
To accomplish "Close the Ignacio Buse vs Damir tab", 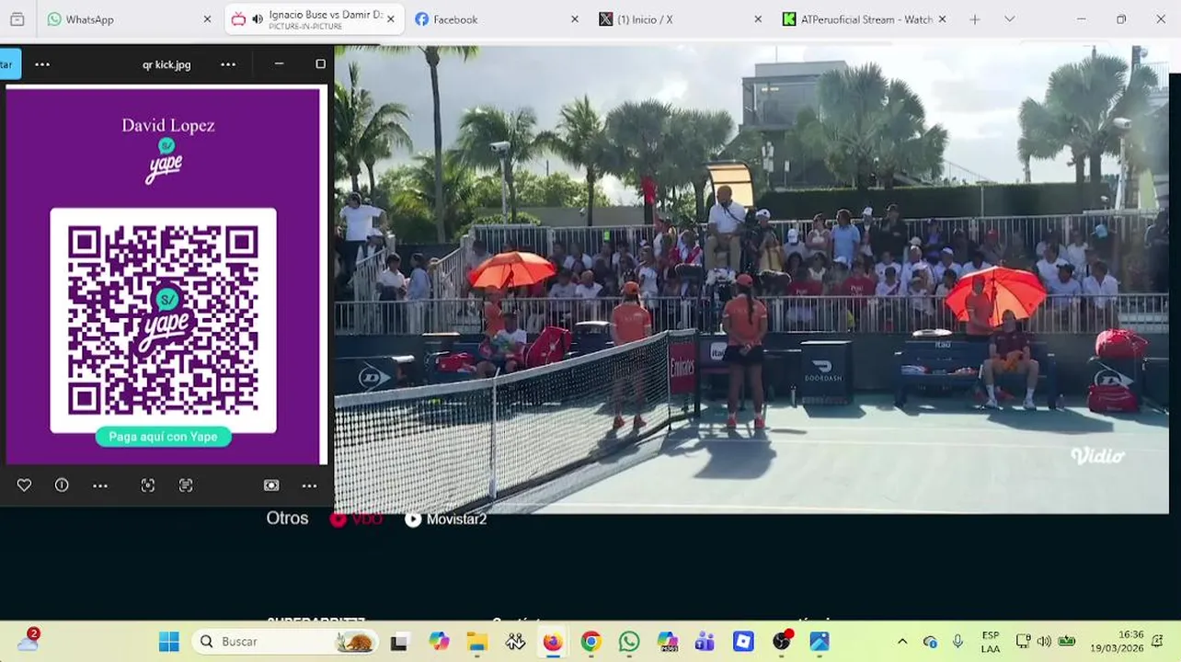I will [x=390, y=19].
